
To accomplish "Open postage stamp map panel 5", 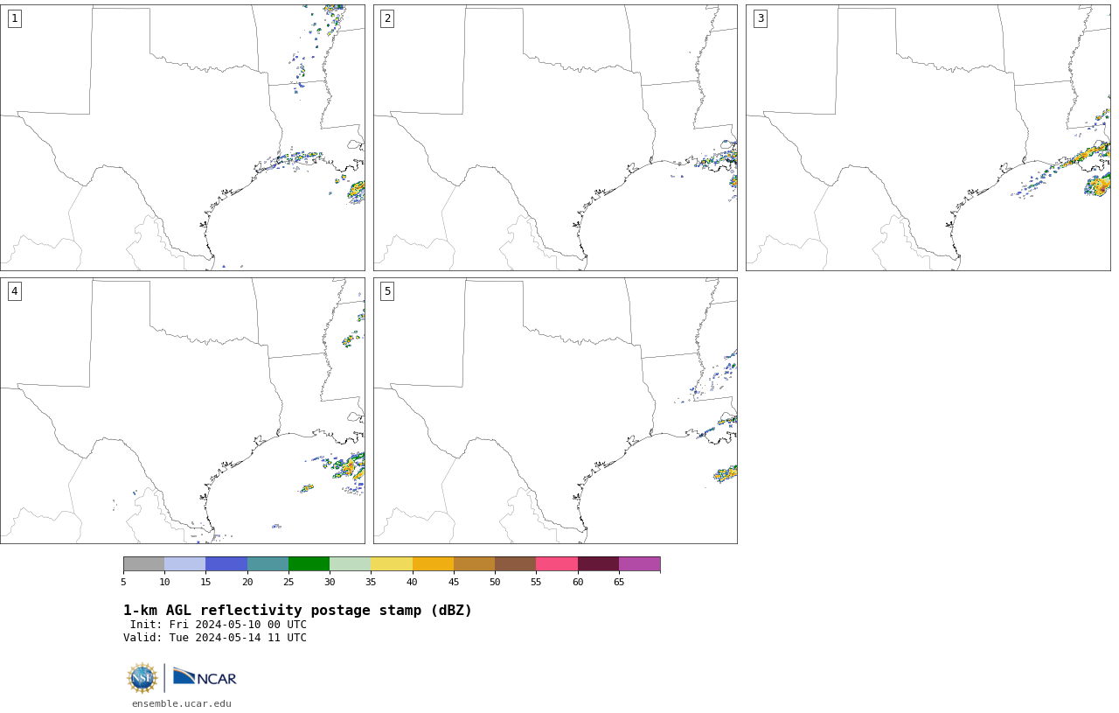I will tap(555, 410).
